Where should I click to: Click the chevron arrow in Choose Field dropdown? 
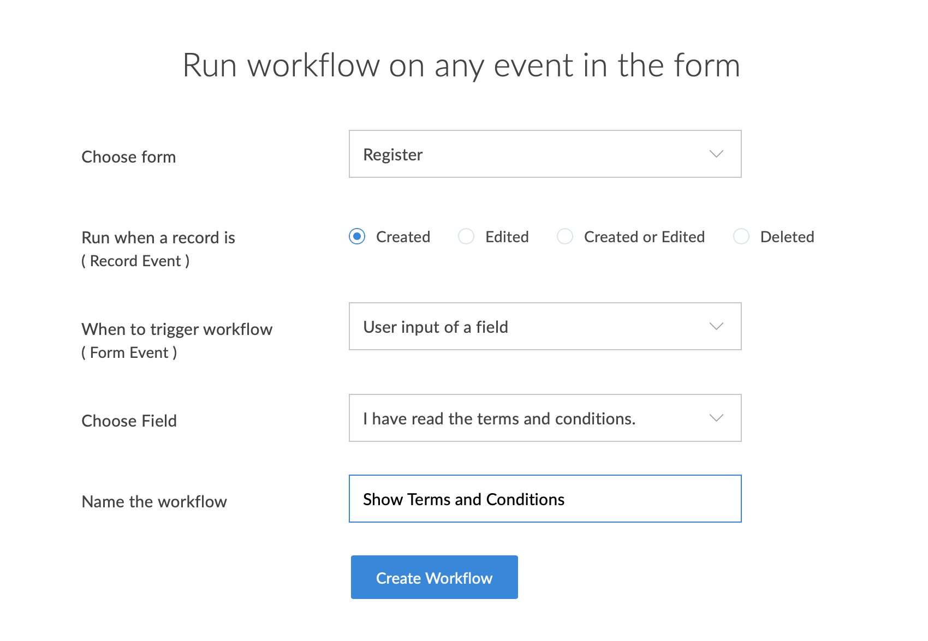click(x=716, y=418)
